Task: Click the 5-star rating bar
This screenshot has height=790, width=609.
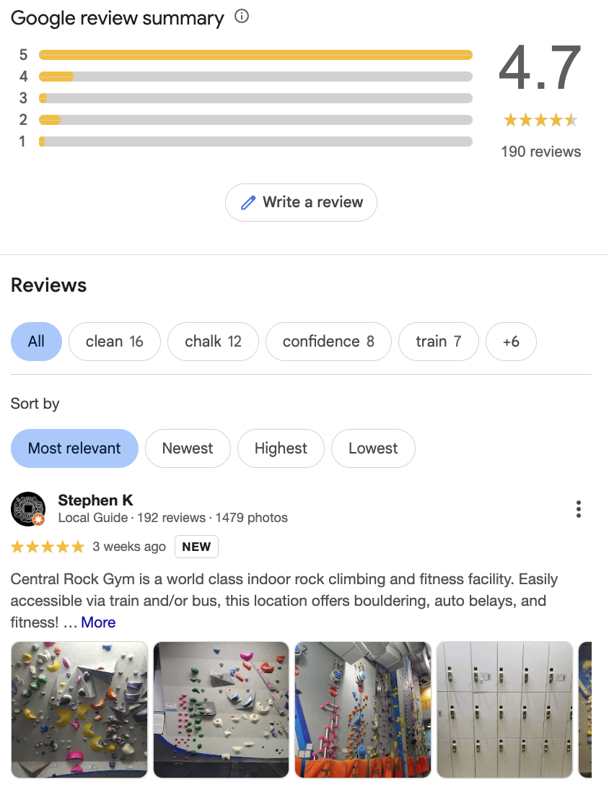Action: (x=255, y=55)
